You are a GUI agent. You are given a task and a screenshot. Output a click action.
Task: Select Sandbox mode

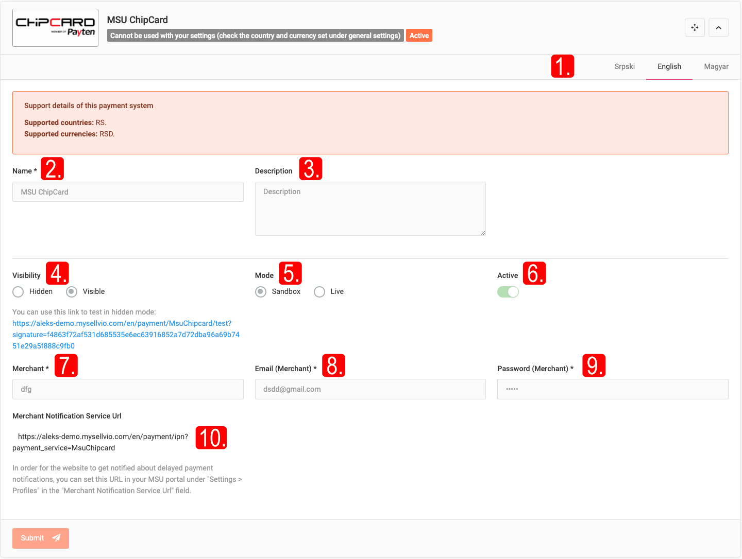[x=261, y=292]
